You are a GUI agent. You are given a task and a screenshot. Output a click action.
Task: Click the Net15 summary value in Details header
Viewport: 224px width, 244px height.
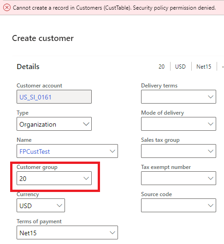pos(204,67)
